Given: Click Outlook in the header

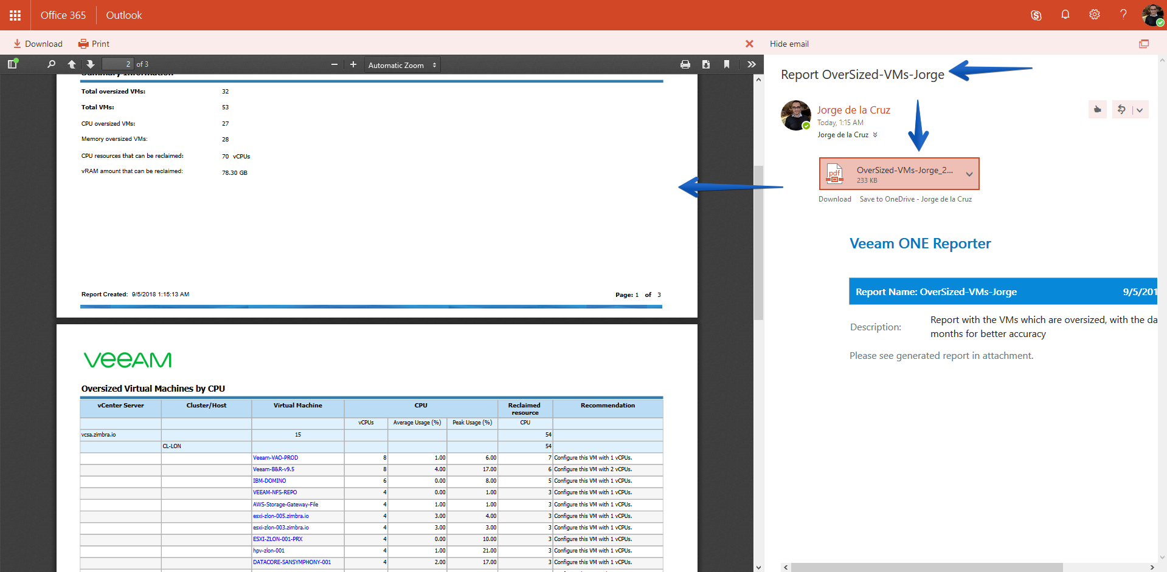Looking at the screenshot, I should click(x=124, y=15).
